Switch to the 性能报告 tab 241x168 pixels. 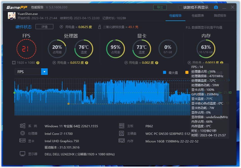tap(175, 16)
